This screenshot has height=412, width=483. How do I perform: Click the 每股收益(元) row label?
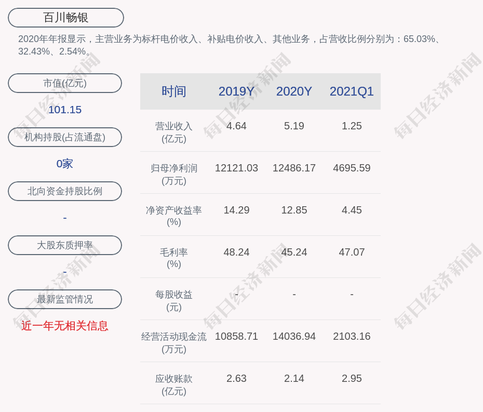(174, 301)
